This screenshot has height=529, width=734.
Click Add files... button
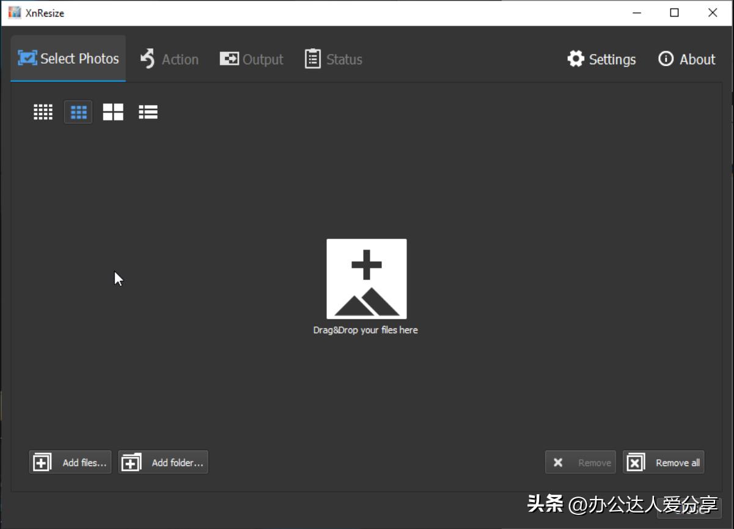pyautogui.click(x=70, y=462)
